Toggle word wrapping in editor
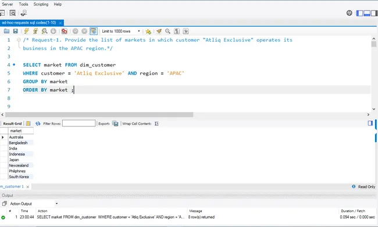Image resolution: width=378 pixels, height=227 pixels. click(186, 31)
